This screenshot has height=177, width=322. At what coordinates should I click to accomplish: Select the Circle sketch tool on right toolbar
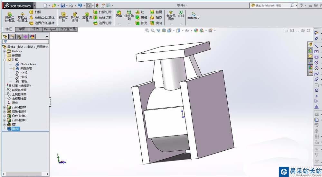pos(317,63)
